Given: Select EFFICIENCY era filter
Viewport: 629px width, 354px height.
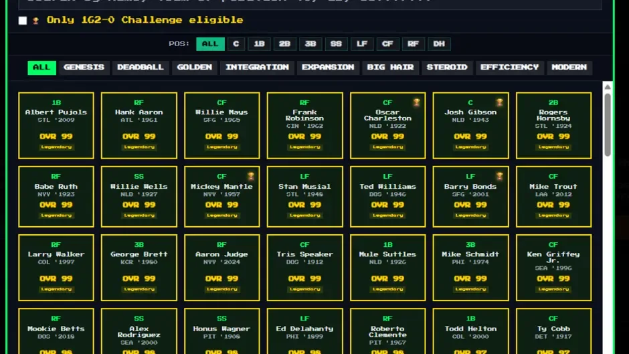Looking at the screenshot, I should point(509,68).
